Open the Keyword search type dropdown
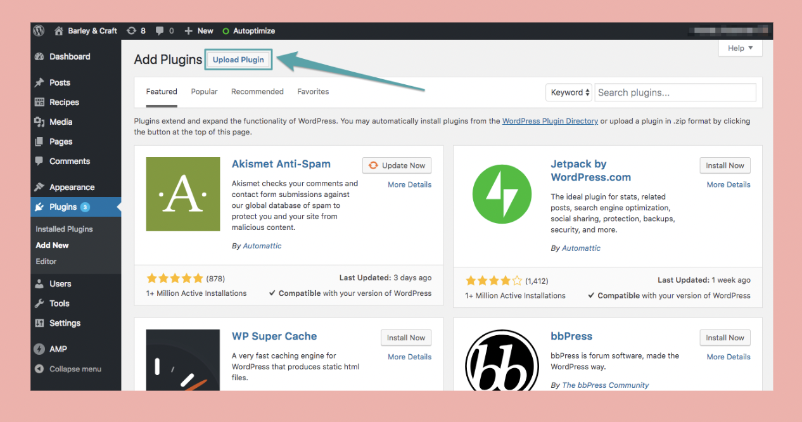 (x=569, y=93)
